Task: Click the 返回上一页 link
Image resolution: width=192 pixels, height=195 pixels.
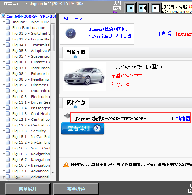Action: tap(73, 18)
